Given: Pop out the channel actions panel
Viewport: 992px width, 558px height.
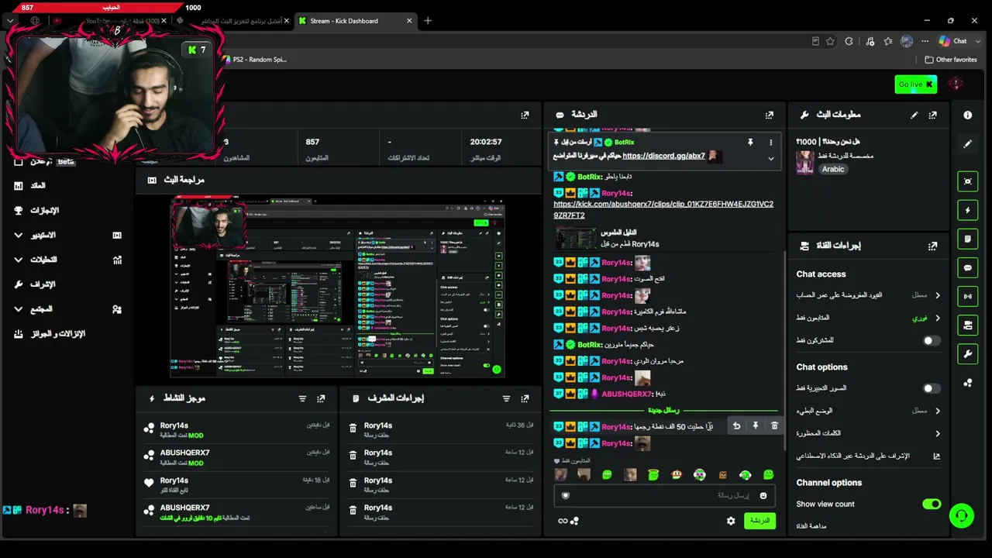Looking at the screenshot, I should tap(932, 246).
